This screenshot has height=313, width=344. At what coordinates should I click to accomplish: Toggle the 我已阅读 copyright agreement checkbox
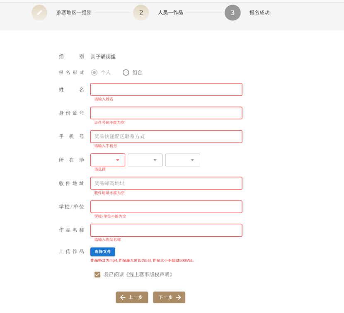pyautogui.click(x=97, y=274)
